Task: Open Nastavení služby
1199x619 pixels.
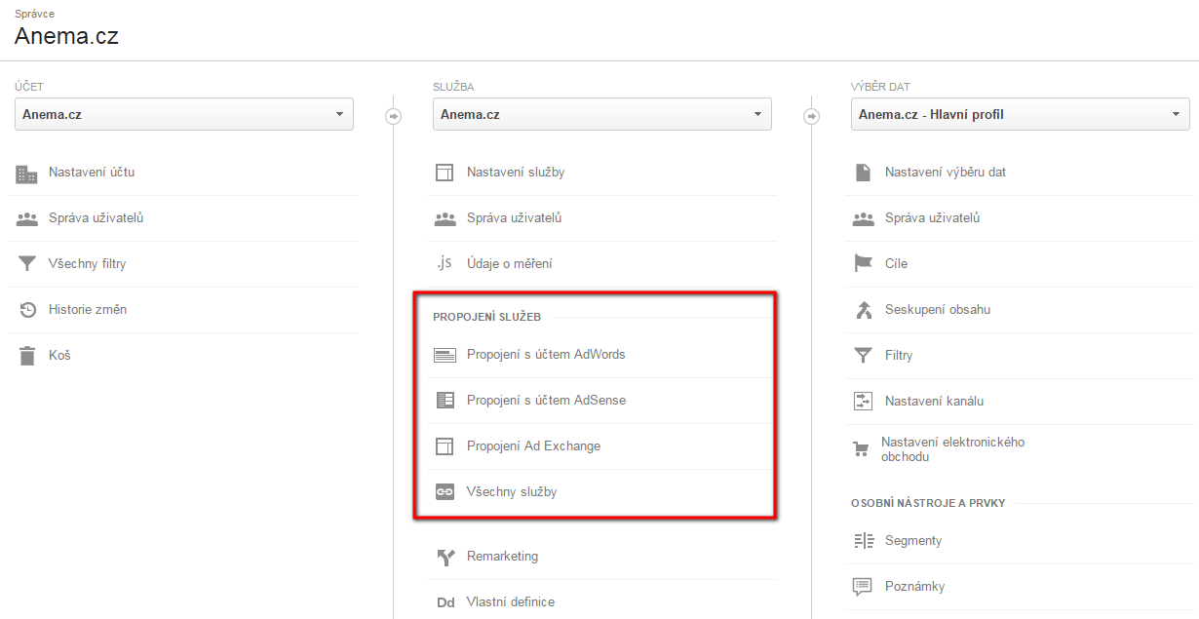Action: pyautogui.click(x=516, y=173)
